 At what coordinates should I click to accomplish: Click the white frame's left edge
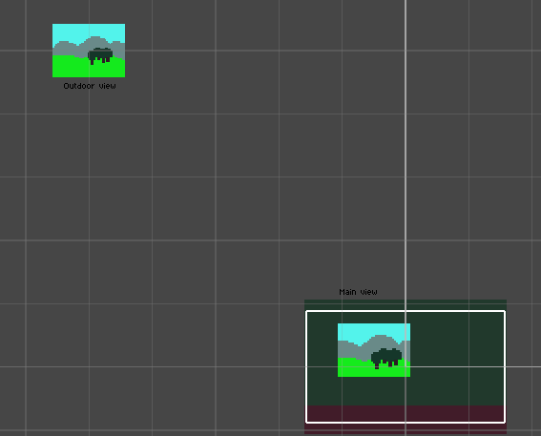(x=306, y=366)
